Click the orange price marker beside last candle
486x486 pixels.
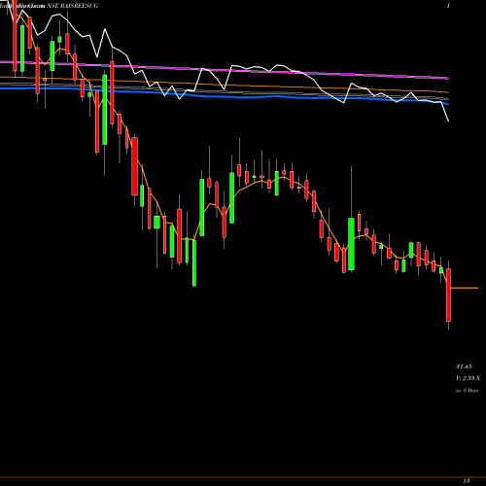465,288
